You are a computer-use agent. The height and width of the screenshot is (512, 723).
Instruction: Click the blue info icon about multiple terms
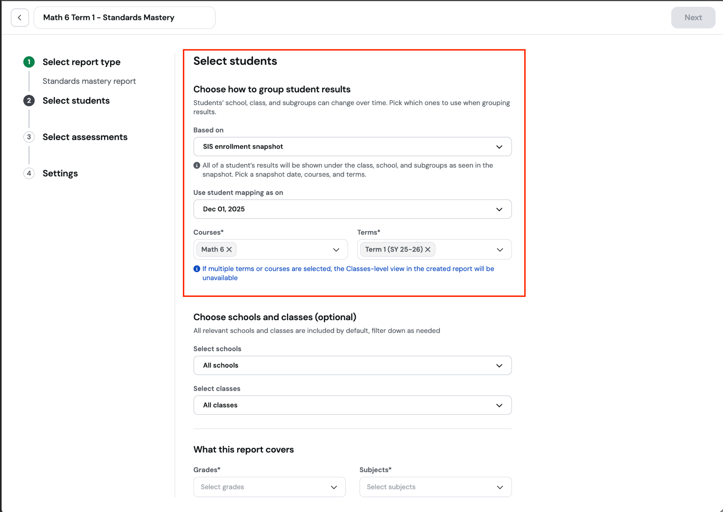pos(197,269)
